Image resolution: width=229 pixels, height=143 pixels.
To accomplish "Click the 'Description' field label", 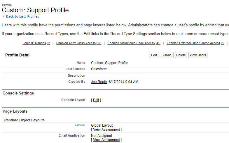I will pyautogui.click(x=76, y=75).
